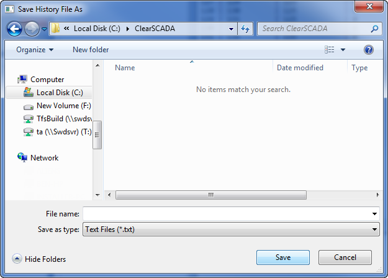388x278 pixels.
Task: Expand the address bar path dropdown
Action: [x=231, y=29]
